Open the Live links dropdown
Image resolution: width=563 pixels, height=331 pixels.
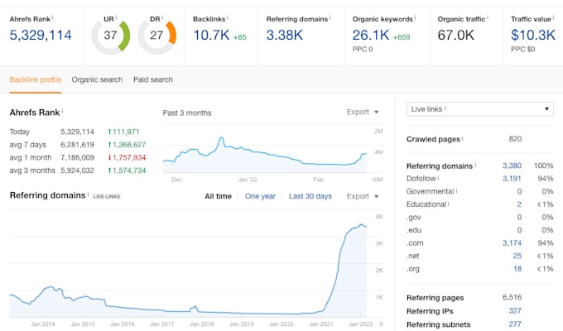point(479,109)
